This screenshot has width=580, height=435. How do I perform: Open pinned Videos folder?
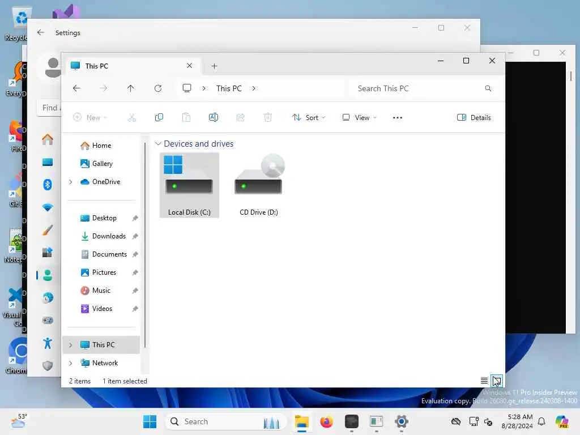coord(102,309)
